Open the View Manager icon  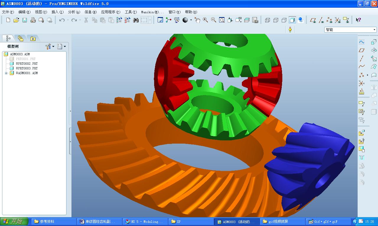click(x=255, y=20)
